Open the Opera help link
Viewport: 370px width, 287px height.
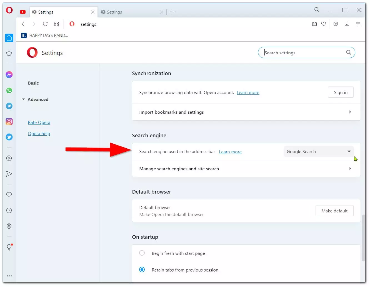[x=39, y=133]
